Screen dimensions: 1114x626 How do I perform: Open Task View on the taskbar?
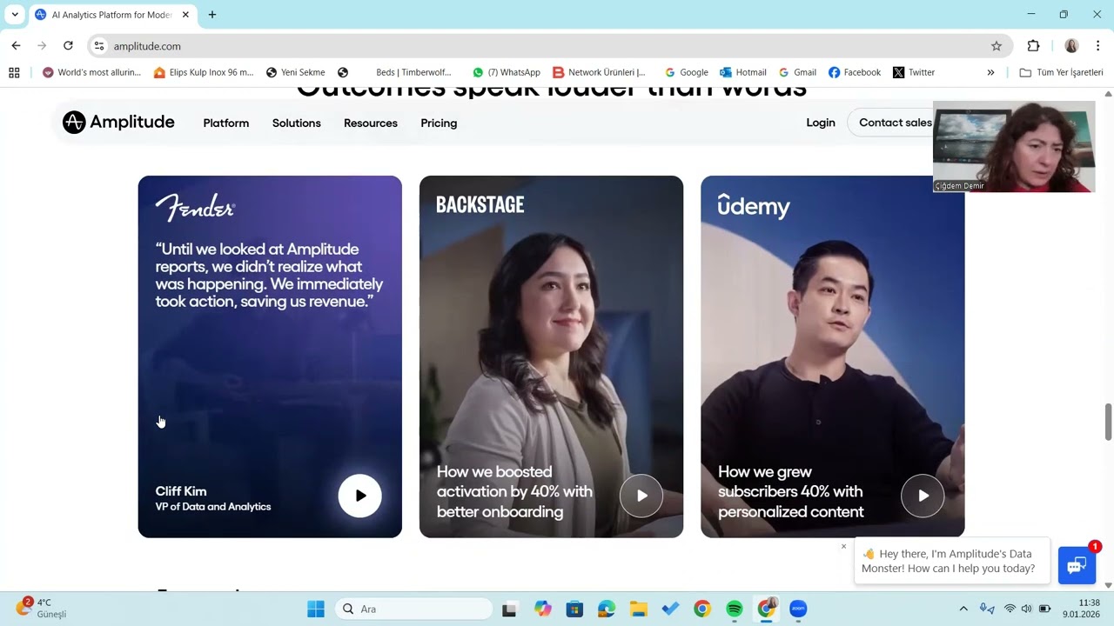tap(509, 609)
